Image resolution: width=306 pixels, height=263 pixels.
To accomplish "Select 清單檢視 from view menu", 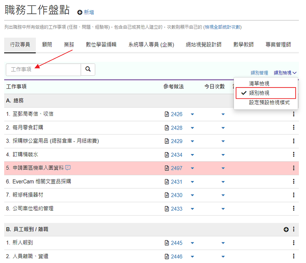I will coord(259,84).
